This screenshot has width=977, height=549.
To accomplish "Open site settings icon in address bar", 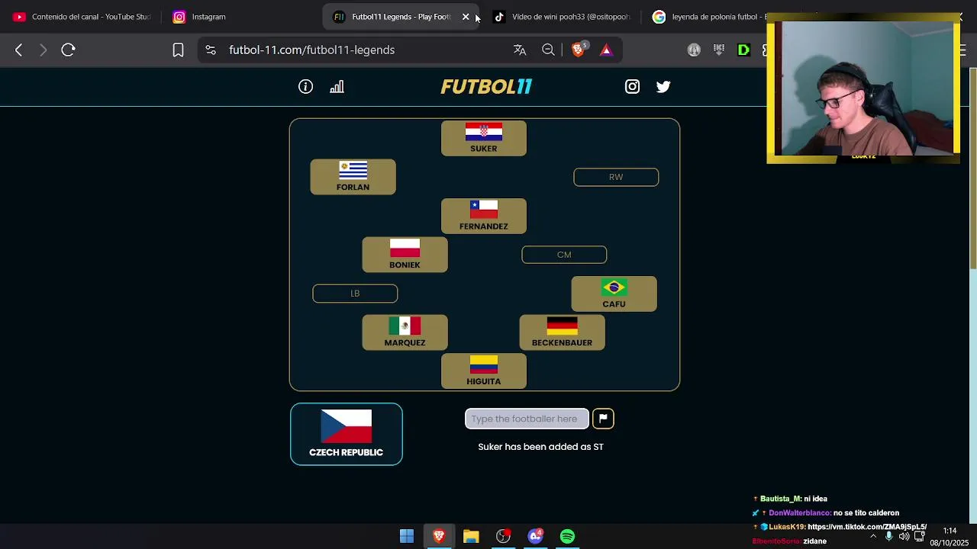I will [211, 50].
